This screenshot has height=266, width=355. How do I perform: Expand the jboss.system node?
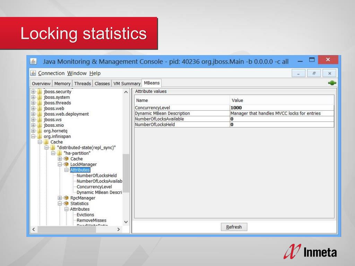pos(33,97)
